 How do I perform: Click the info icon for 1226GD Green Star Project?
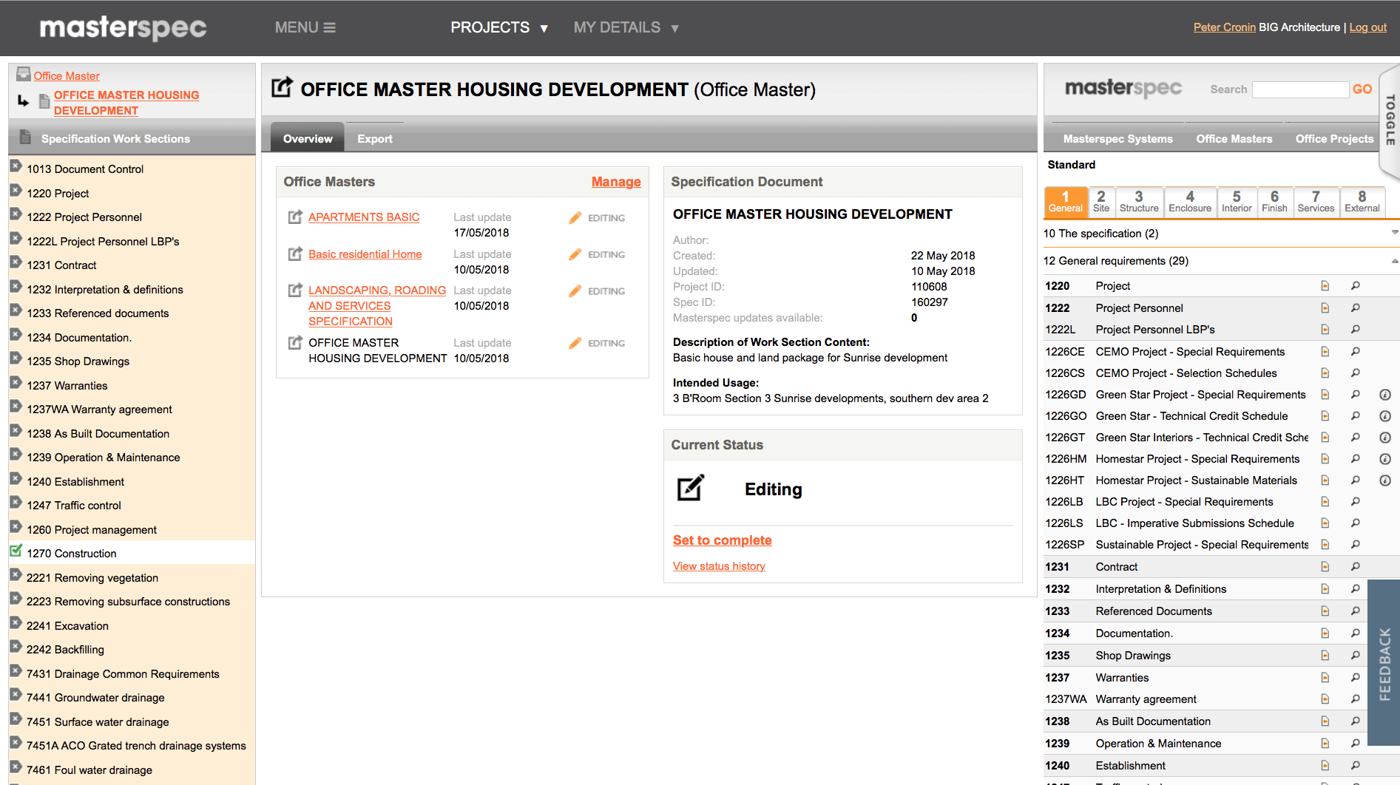pyautogui.click(x=1384, y=395)
